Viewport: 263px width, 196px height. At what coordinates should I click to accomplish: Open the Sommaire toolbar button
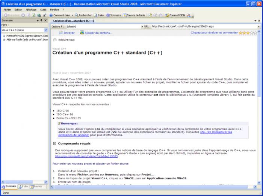(113, 15)
